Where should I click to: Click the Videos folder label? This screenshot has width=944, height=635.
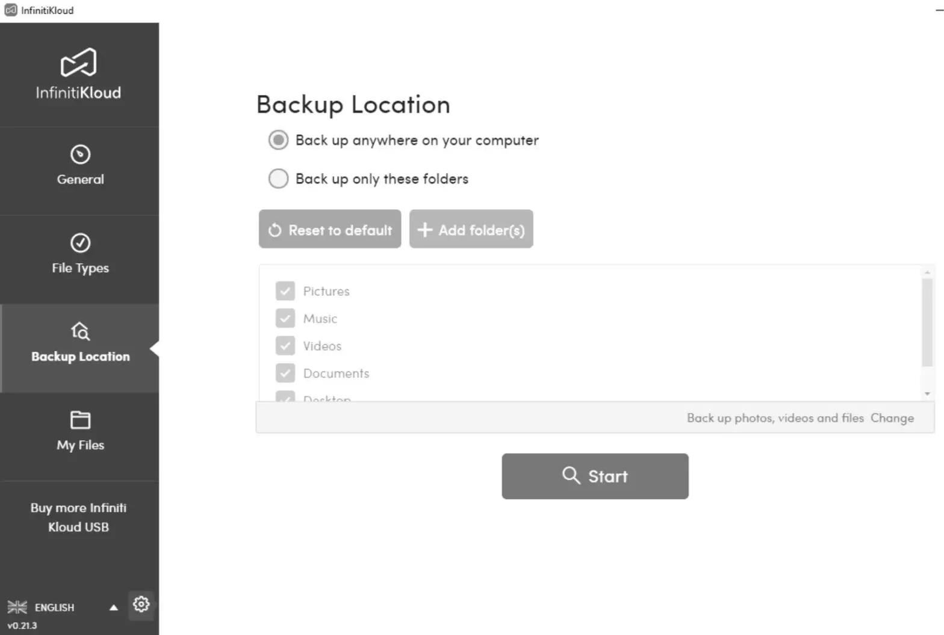322,346
